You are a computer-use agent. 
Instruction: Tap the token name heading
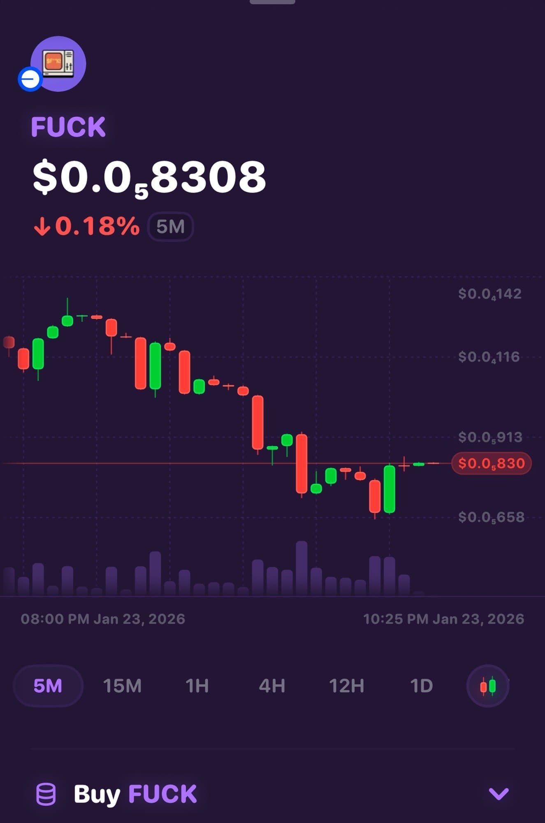pyautogui.click(x=68, y=127)
